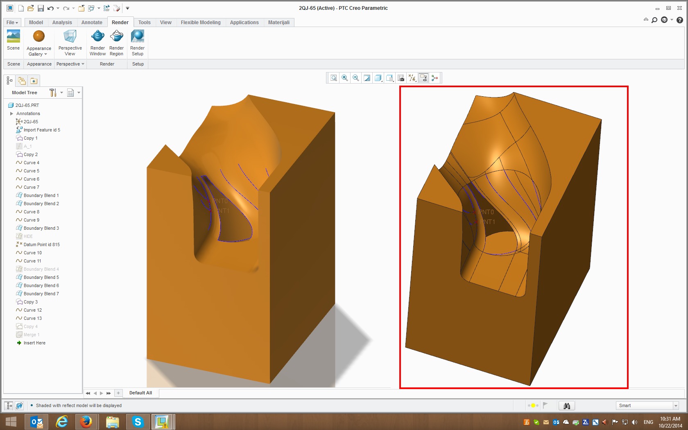Open the File menu
This screenshot has width=688, height=430.
pyautogui.click(x=12, y=23)
